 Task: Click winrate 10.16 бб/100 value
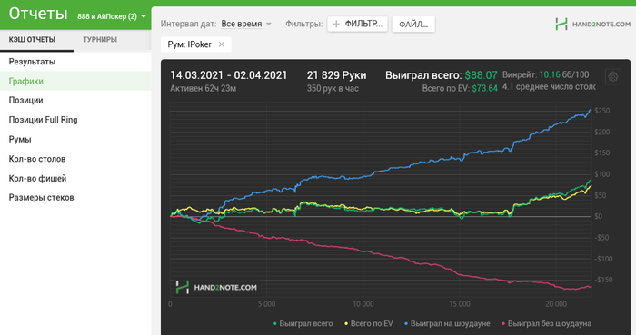(564, 74)
